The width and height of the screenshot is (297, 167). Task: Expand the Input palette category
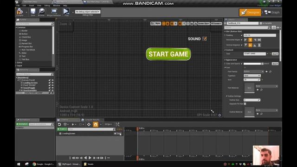[16, 66]
